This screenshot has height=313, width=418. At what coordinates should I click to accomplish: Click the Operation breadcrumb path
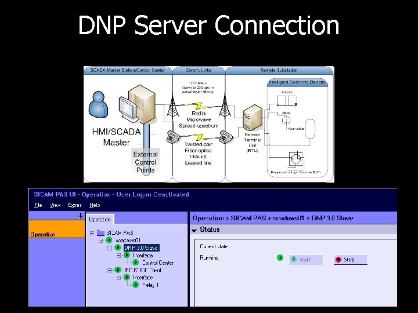click(x=273, y=218)
